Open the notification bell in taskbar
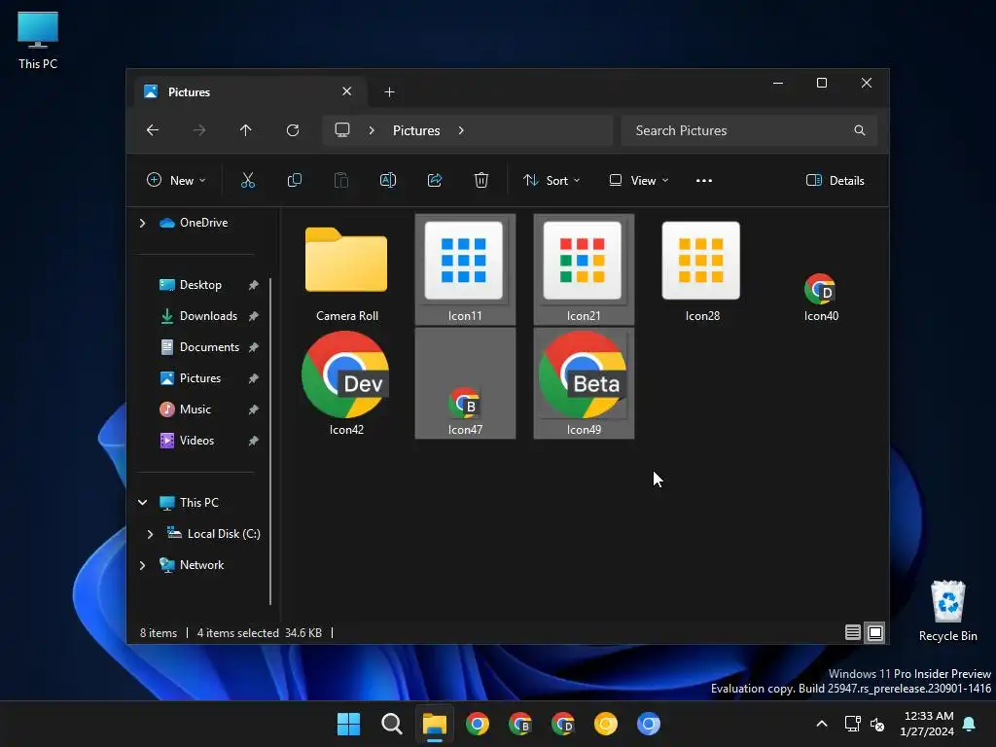Image resolution: width=996 pixels, height=747 pixels. 969,724
